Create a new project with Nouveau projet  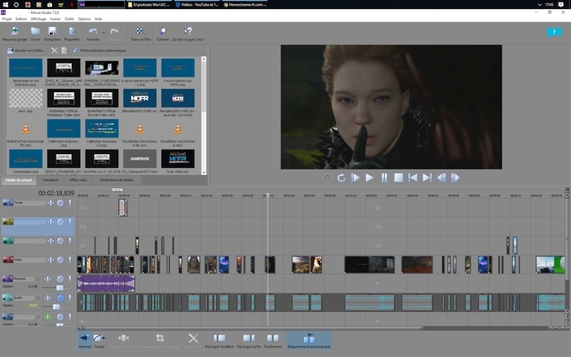pyautogui.click(x=15, y=34)
